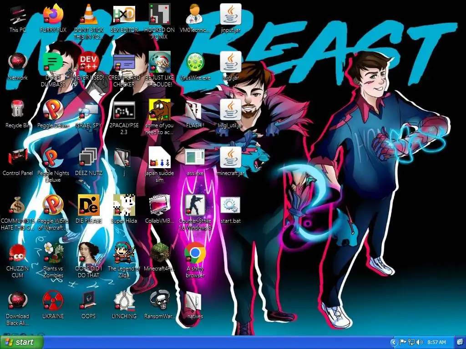This screenshot has width=466, height=349.
Task: Click the volume speaker tray icon
Action: pyautogui.click(x=420, y=343)
